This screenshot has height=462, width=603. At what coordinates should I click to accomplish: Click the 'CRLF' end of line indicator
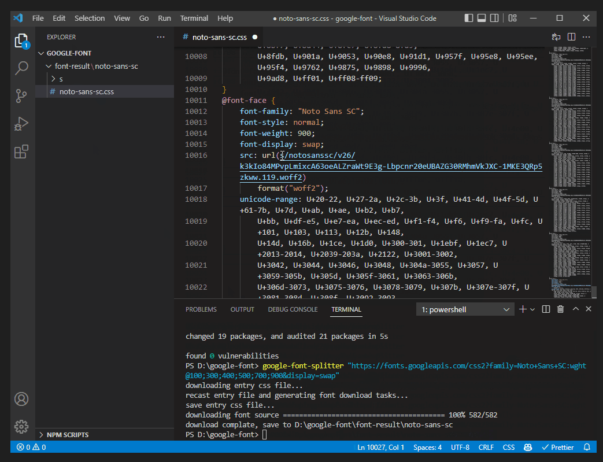pyautogui.click(x=486, y=447)
